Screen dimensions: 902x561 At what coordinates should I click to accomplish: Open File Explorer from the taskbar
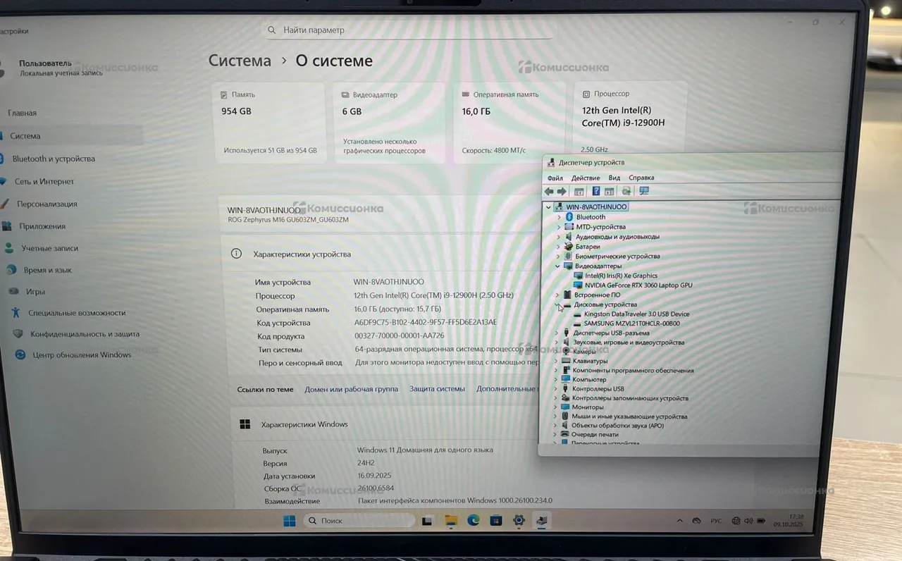coord(450,521)
